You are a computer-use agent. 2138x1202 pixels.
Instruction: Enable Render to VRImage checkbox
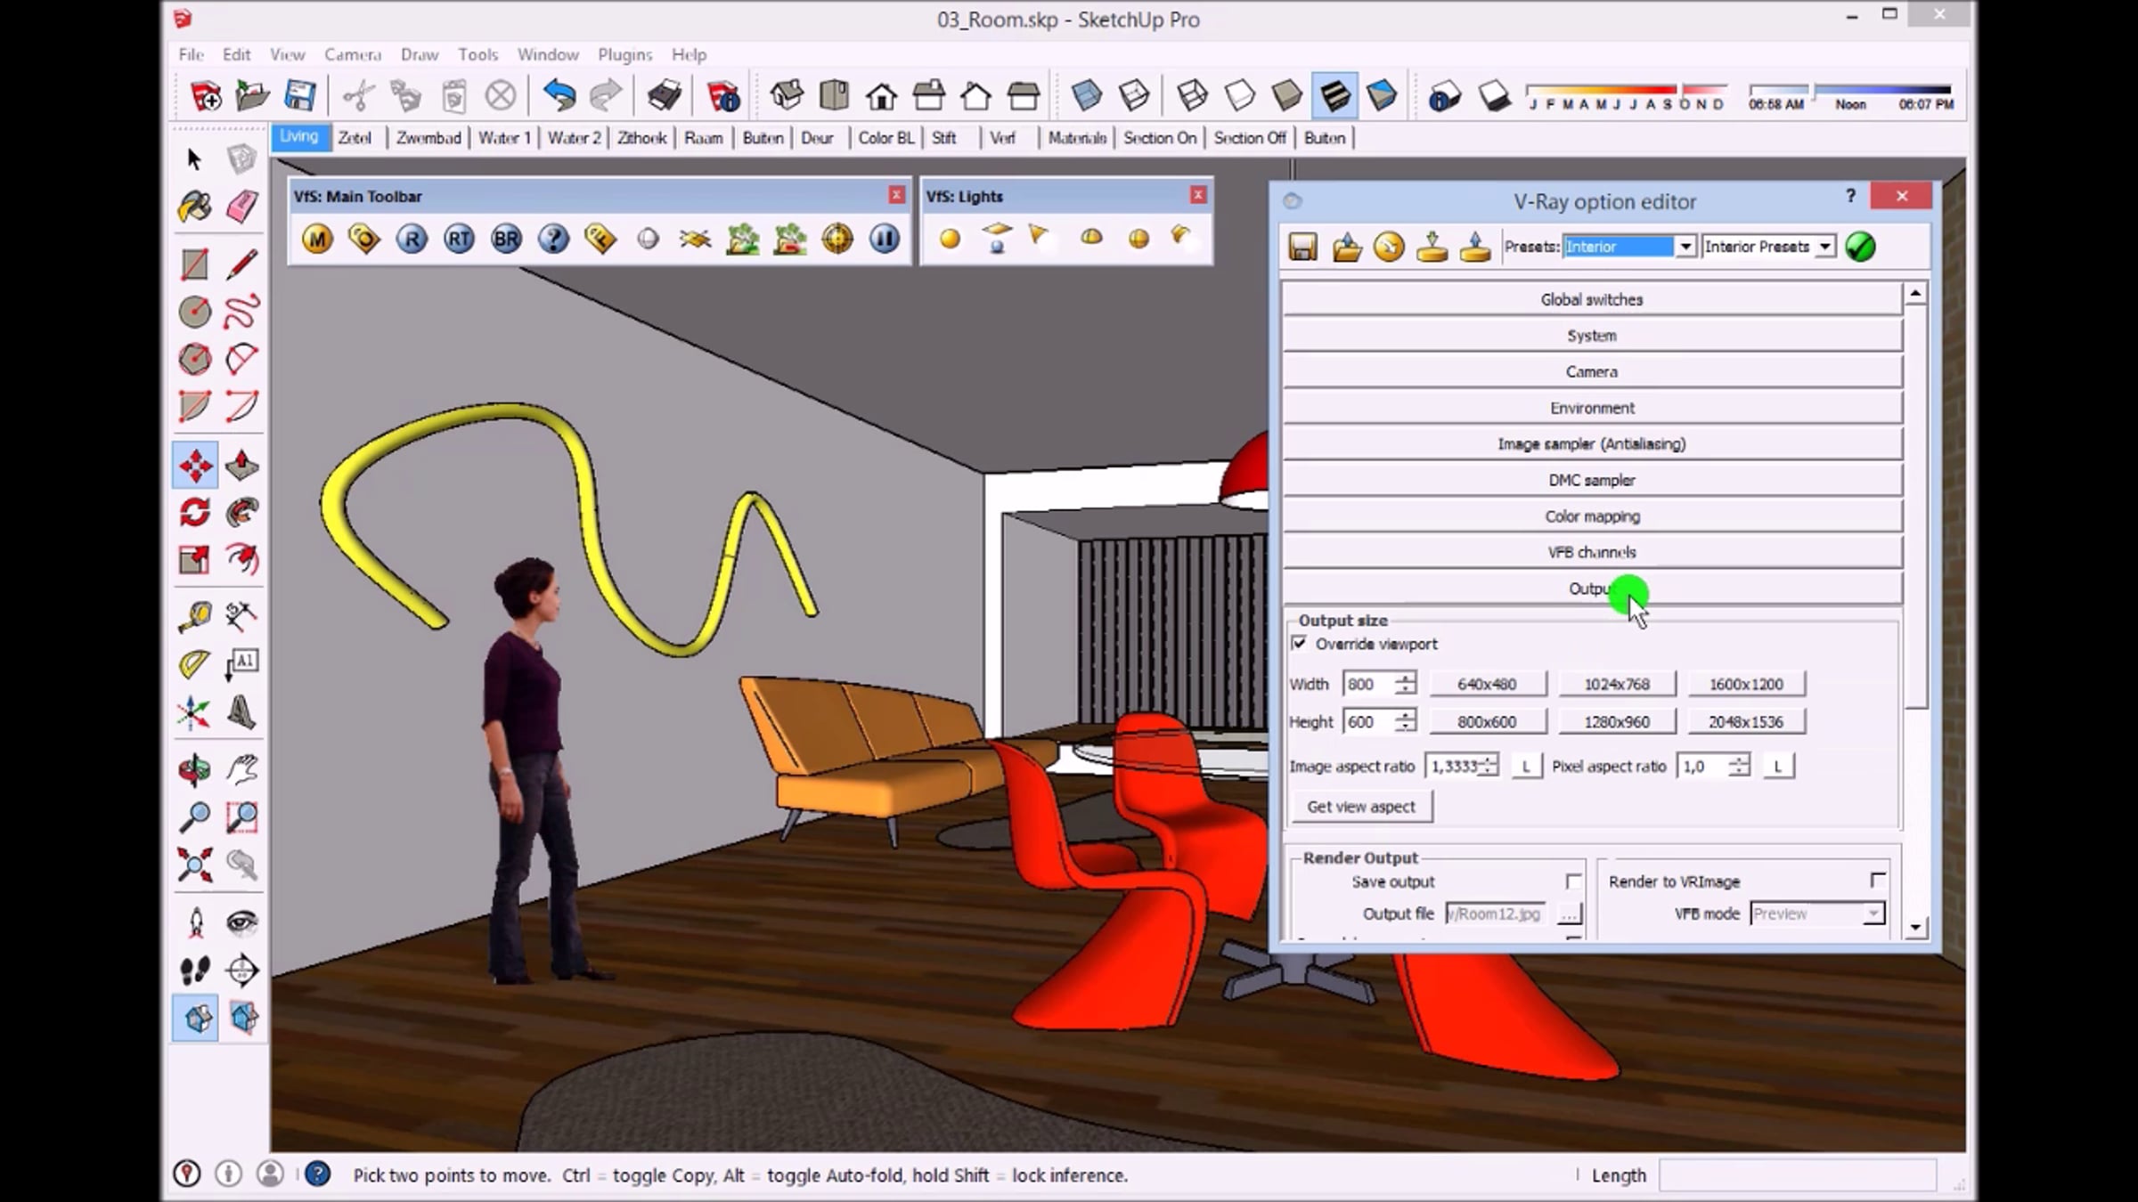click(1877, 881)
